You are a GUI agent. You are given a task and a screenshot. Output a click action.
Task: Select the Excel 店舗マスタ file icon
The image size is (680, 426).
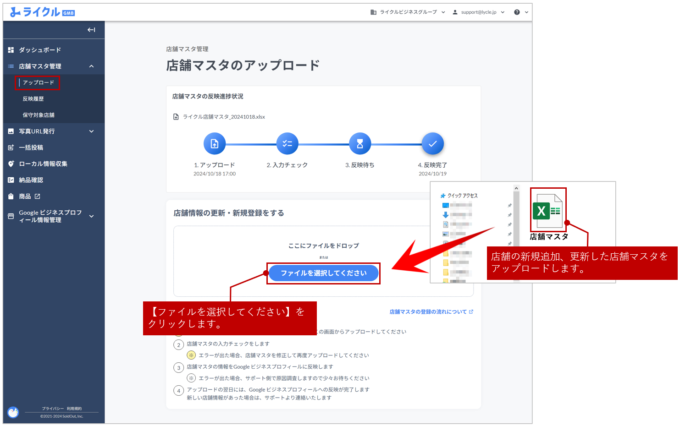(547, 211)
